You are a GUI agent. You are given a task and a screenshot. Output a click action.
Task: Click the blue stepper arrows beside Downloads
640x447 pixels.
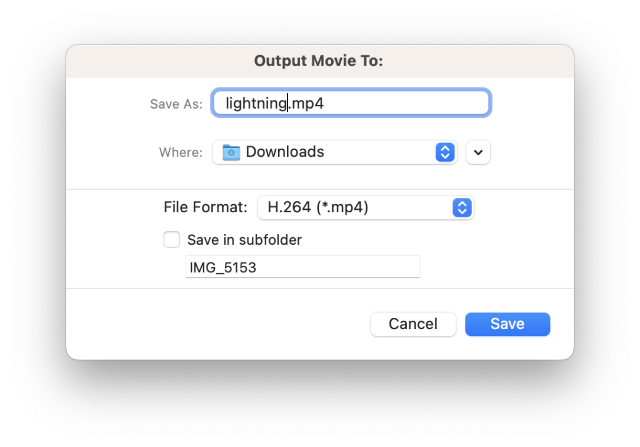(445, 152)
